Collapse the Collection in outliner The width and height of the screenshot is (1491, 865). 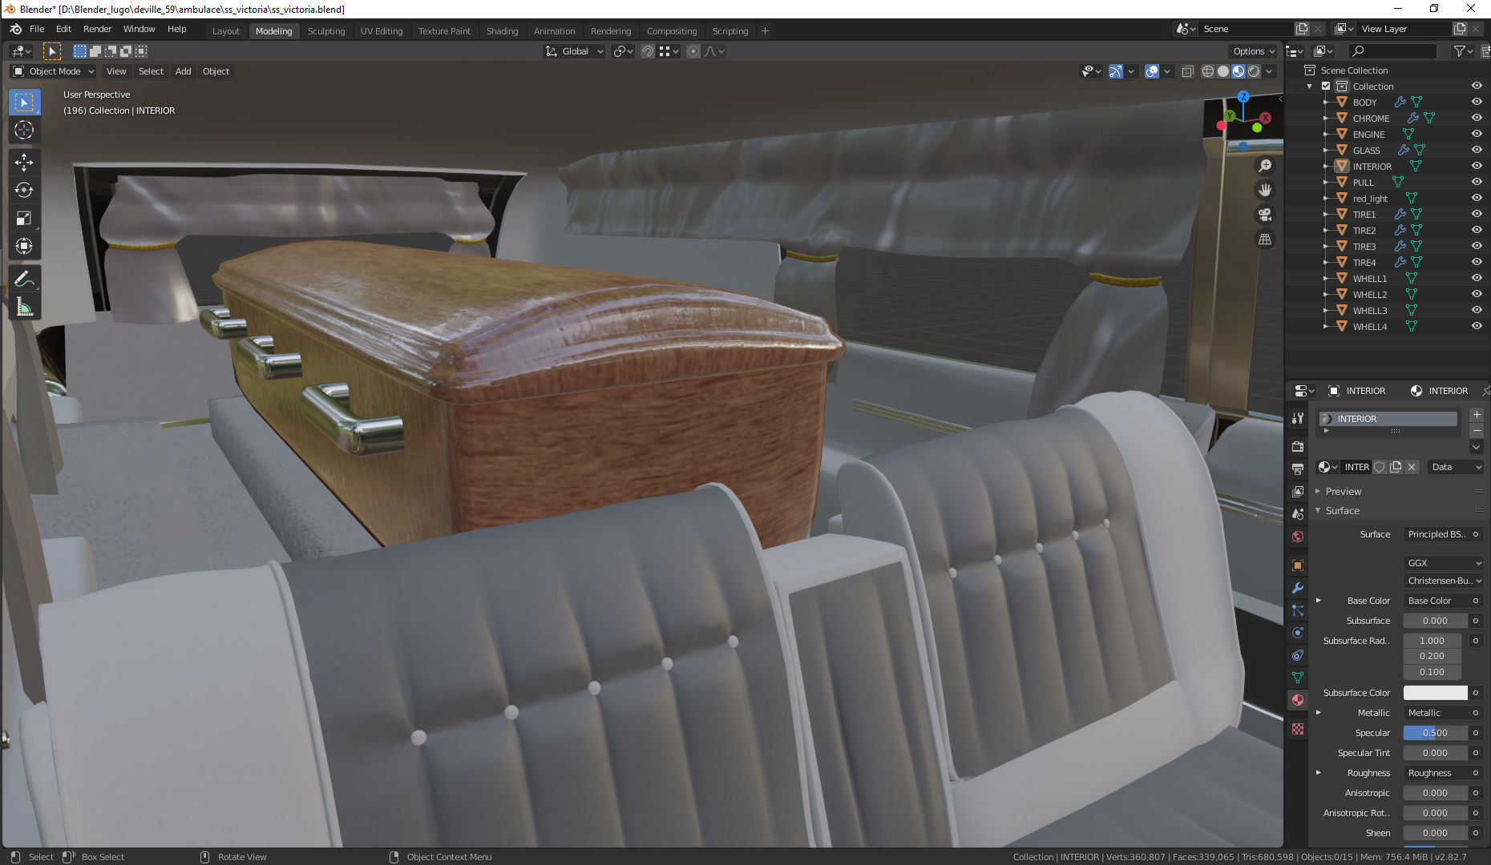coord(1310,86)
